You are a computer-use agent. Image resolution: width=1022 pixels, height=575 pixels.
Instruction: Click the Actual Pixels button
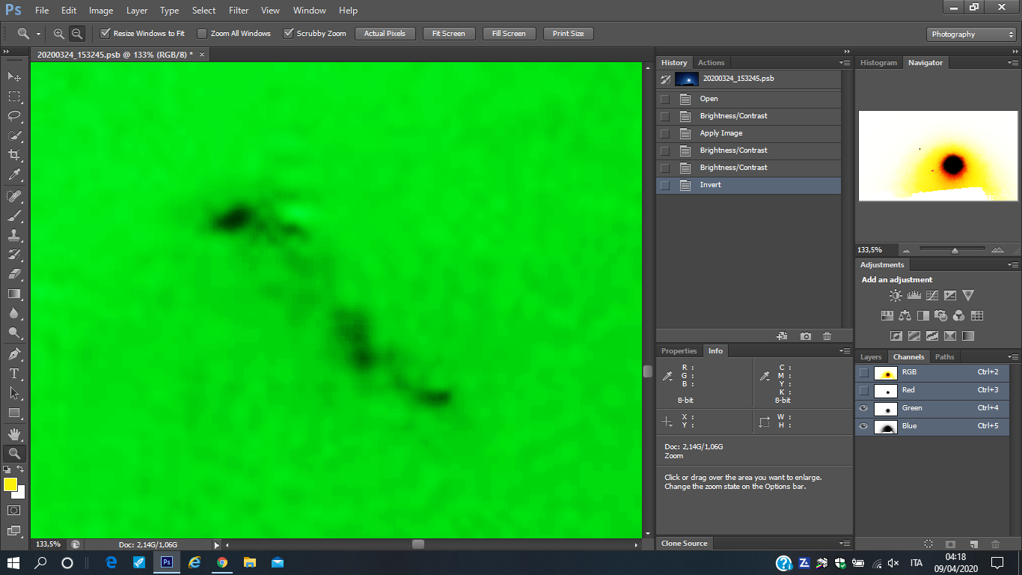click(385, 34)
